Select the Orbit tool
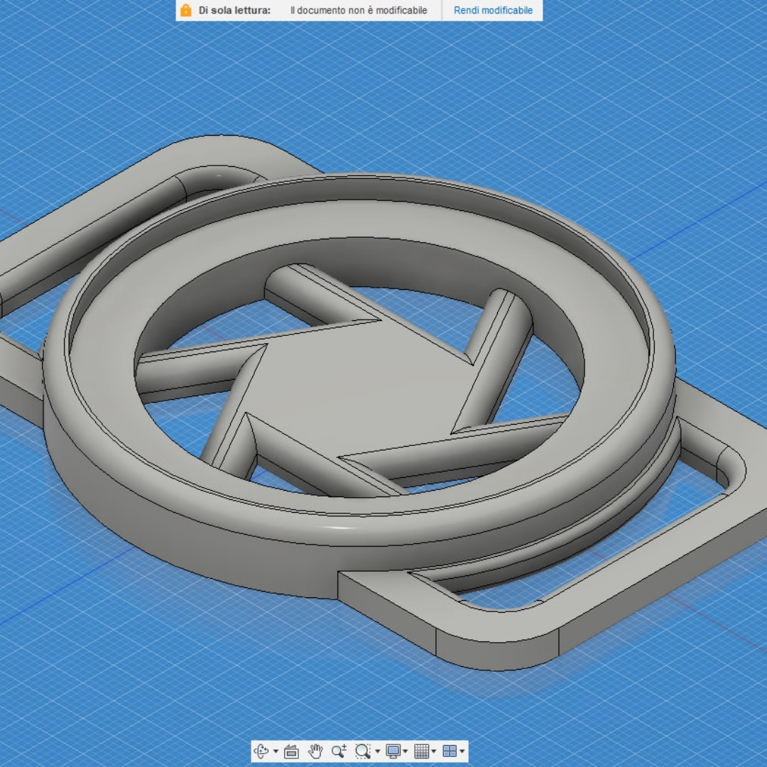 (x=261, y=751)
